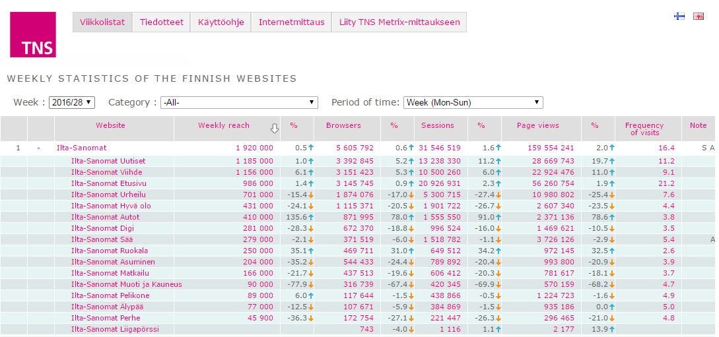Click the frequency value 16.4
The image size is (719, 337).
click(666, 148)
